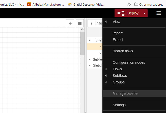This screenshot has width=166, height=113.
Task: Show more bookmarks with double chevron
Action: (x=129, y=4)
